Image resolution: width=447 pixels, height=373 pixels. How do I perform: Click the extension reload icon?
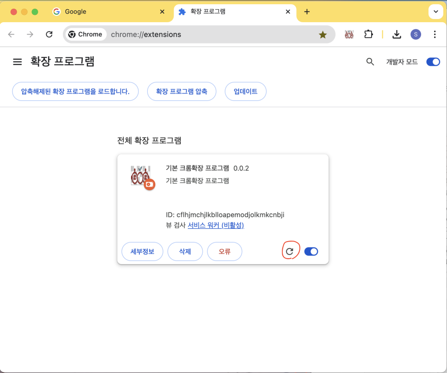tap(290, 251)
